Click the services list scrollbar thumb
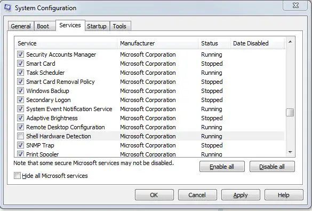Screen dimensions: 312x211 (x=290, y=112)
